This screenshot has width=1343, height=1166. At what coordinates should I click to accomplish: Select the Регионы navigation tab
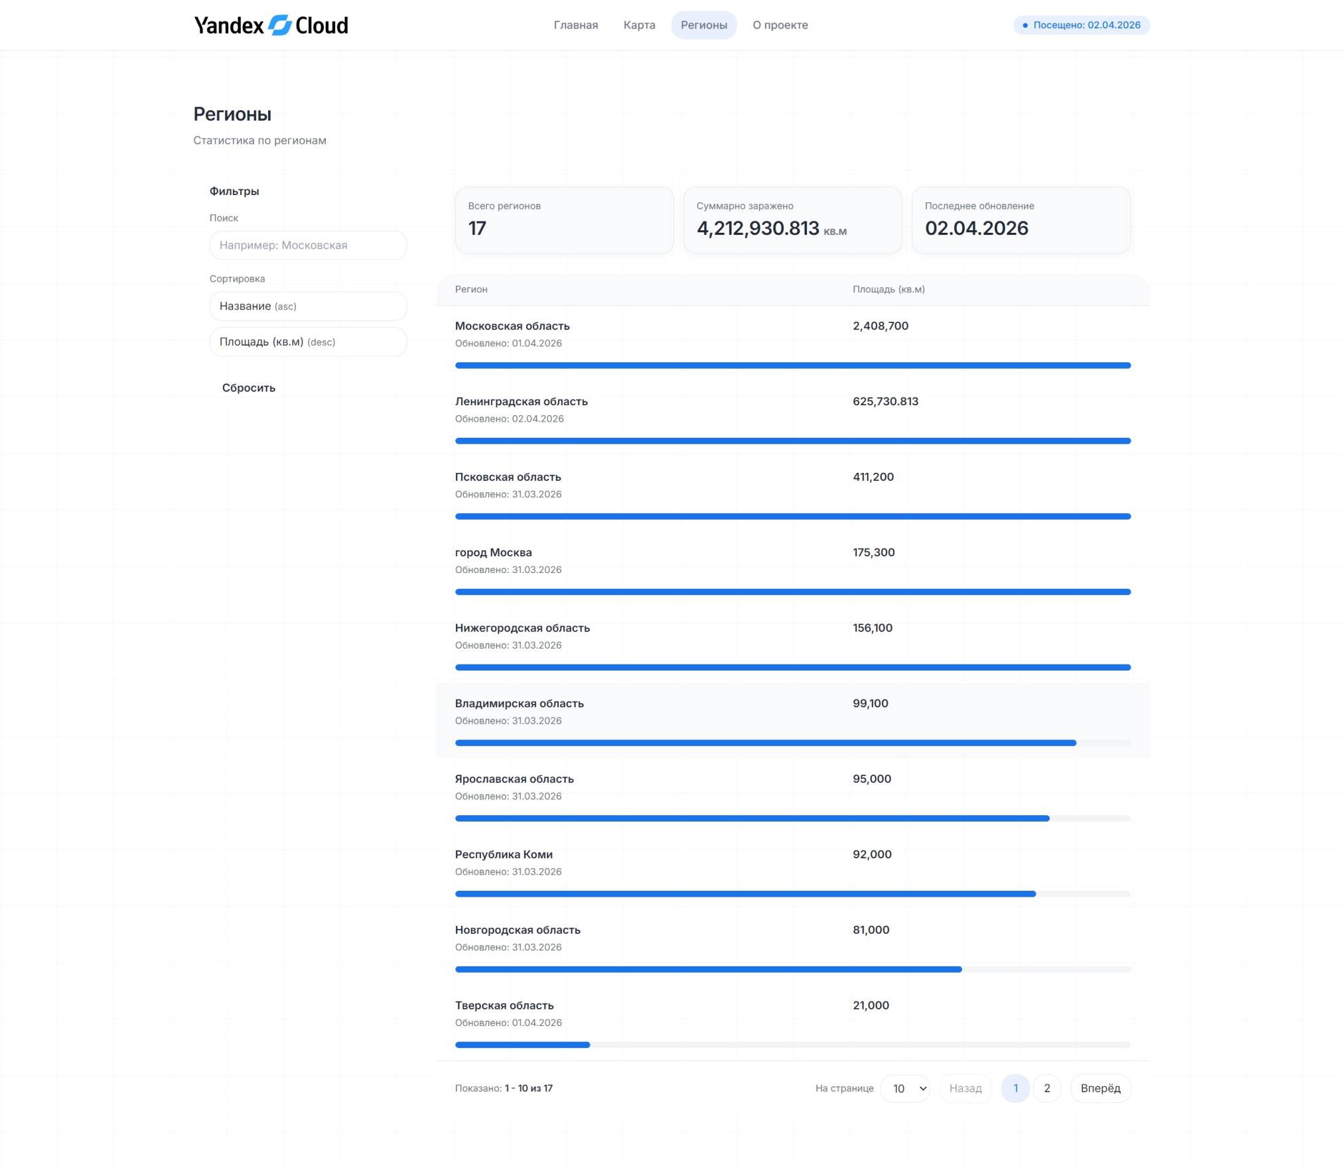(x=703, y=25)
